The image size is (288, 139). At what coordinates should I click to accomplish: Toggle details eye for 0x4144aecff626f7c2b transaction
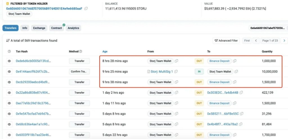pyautogui.click(x=9, y=72)
